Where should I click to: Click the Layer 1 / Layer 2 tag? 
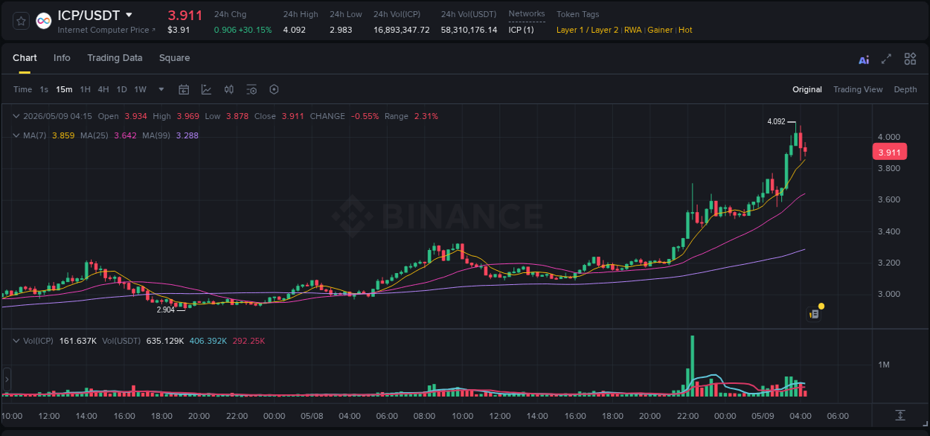[x=588, y=30]
